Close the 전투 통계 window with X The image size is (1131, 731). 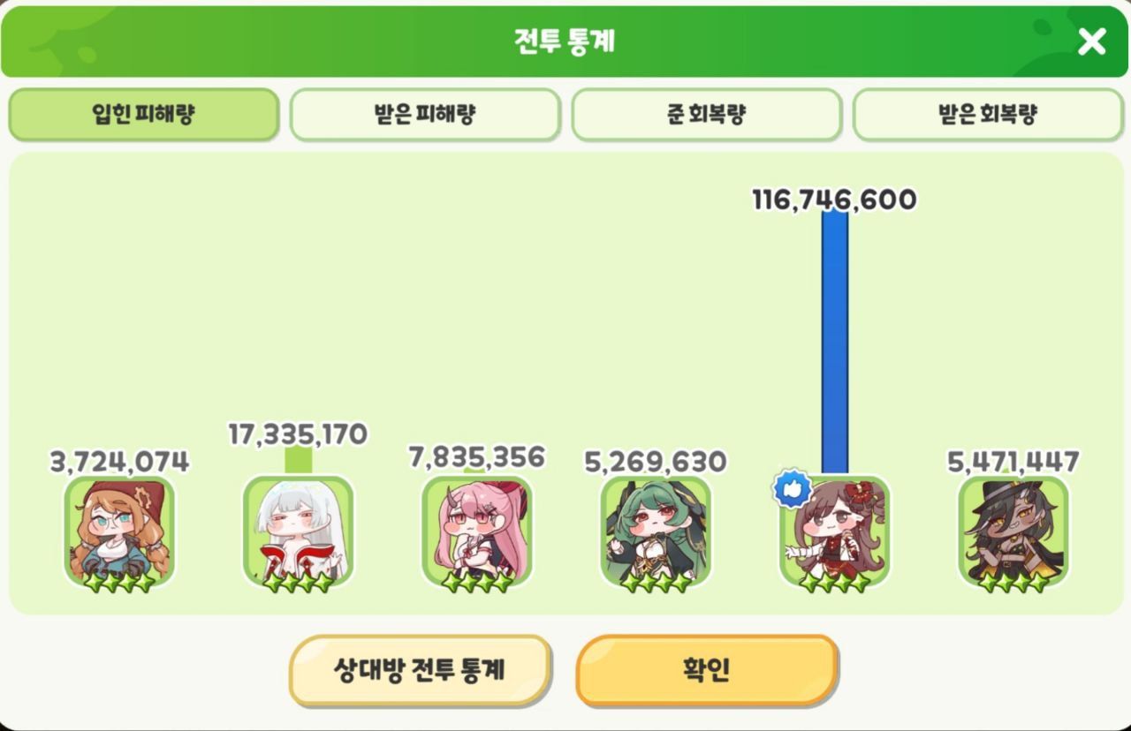click(1091, 41)
